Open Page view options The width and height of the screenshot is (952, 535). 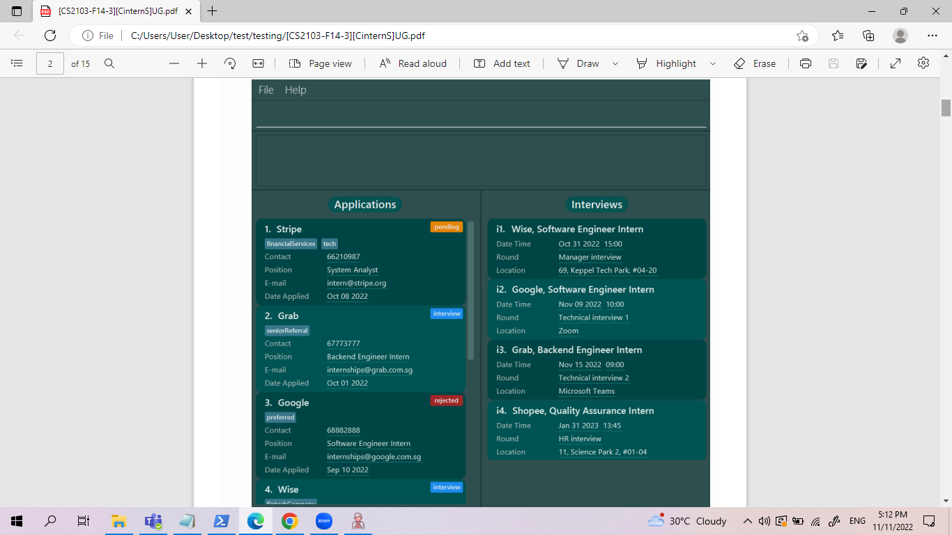tap(321, 63)
